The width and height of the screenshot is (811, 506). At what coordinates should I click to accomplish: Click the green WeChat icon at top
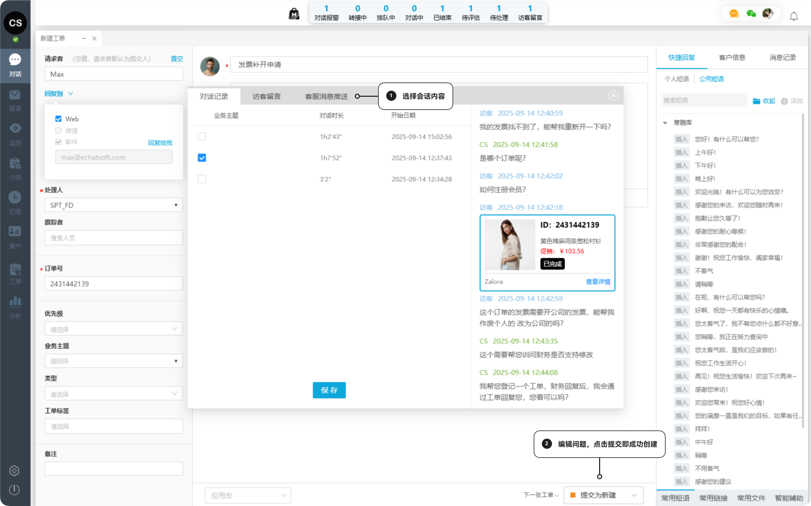[x=751, y=14]
